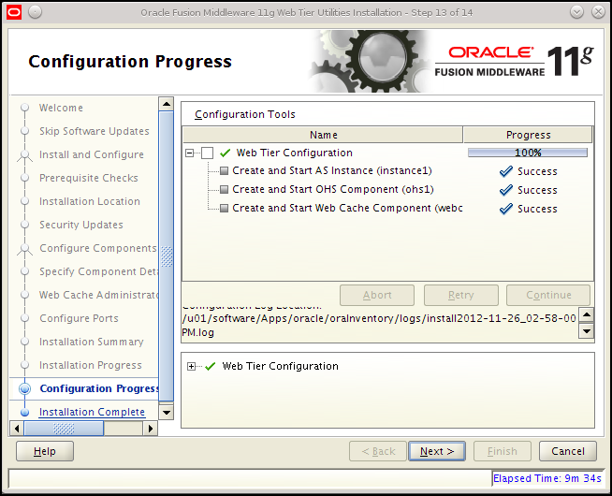
Task: Select Prerequisite Checks step
Action: click(89, 178)
